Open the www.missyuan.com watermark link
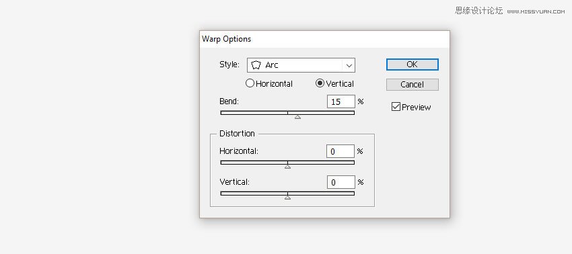Screen dimensions: 572x254 click(x=536, y=11)
